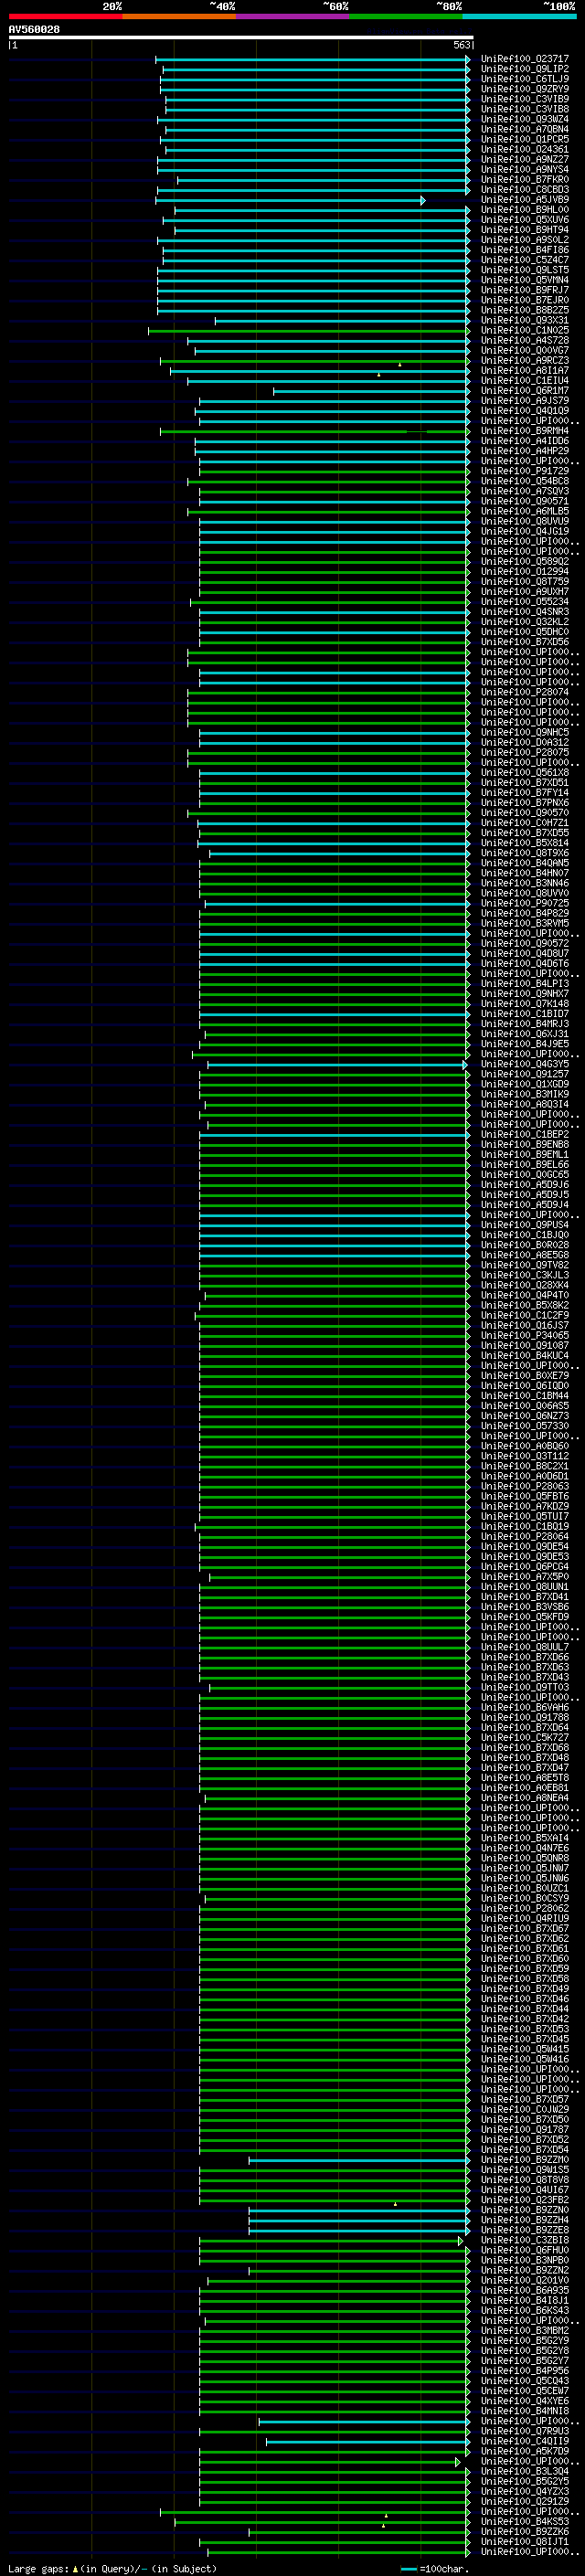Click the white query sequence bar

pos(241,37)
